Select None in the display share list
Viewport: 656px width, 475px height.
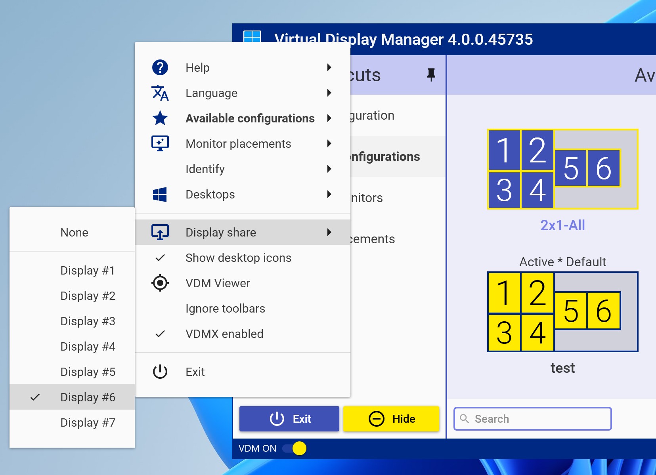coord(72,232)
